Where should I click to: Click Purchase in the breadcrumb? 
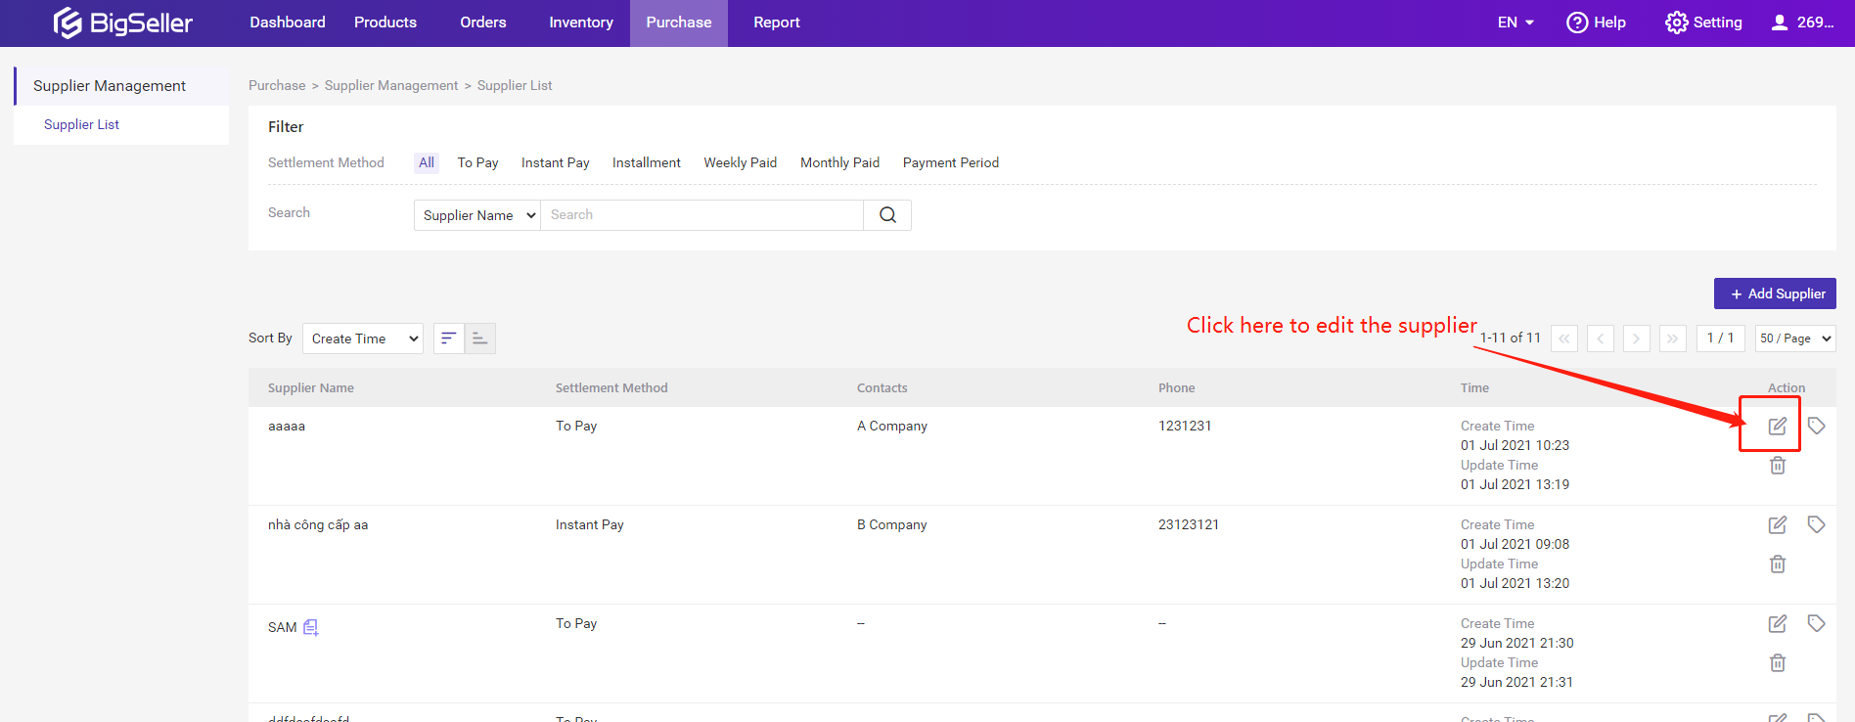(277, 86)
